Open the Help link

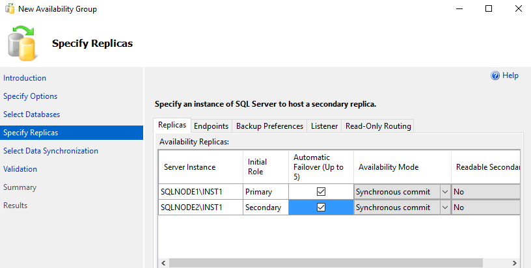tap(510, 75)
